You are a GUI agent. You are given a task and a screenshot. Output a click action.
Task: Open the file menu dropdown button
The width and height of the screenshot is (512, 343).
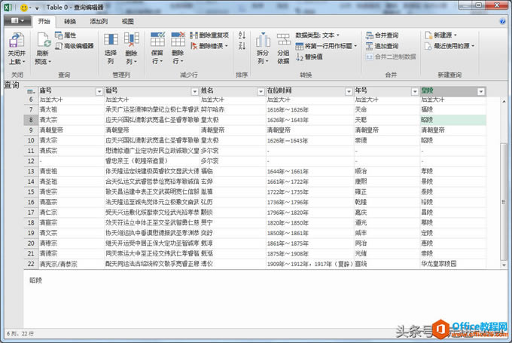click(x=17, y=21)
